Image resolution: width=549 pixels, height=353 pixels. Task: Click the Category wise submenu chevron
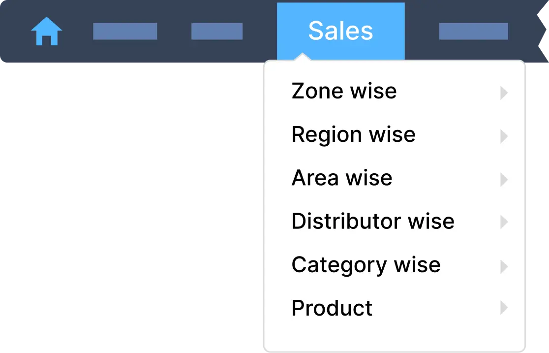[x=503, y=266]
